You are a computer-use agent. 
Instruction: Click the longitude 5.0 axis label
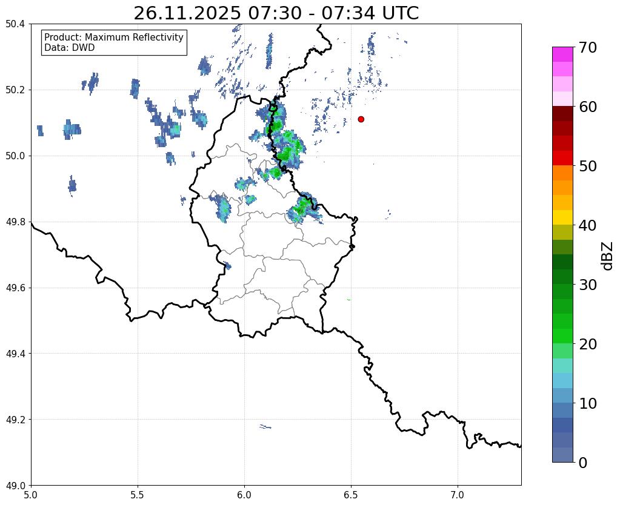pyautogui.click(x=31, y=495)
